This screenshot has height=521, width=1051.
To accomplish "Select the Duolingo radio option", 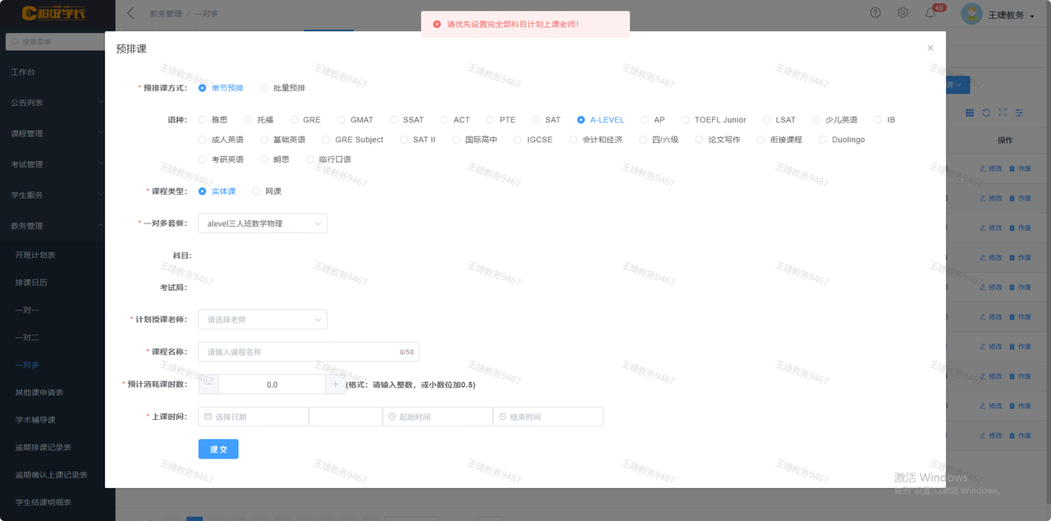I will click(x=842, y=140).
